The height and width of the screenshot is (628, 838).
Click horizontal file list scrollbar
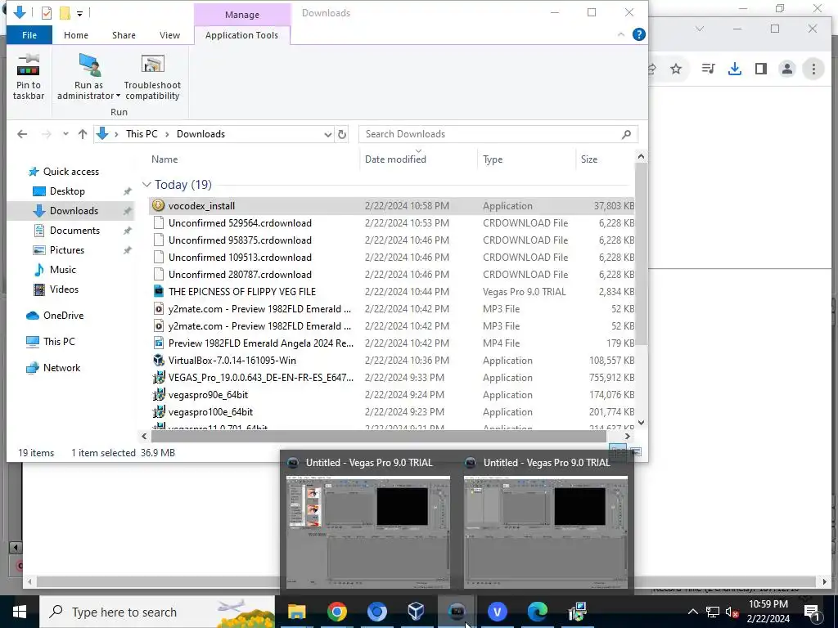pos(378,437)
